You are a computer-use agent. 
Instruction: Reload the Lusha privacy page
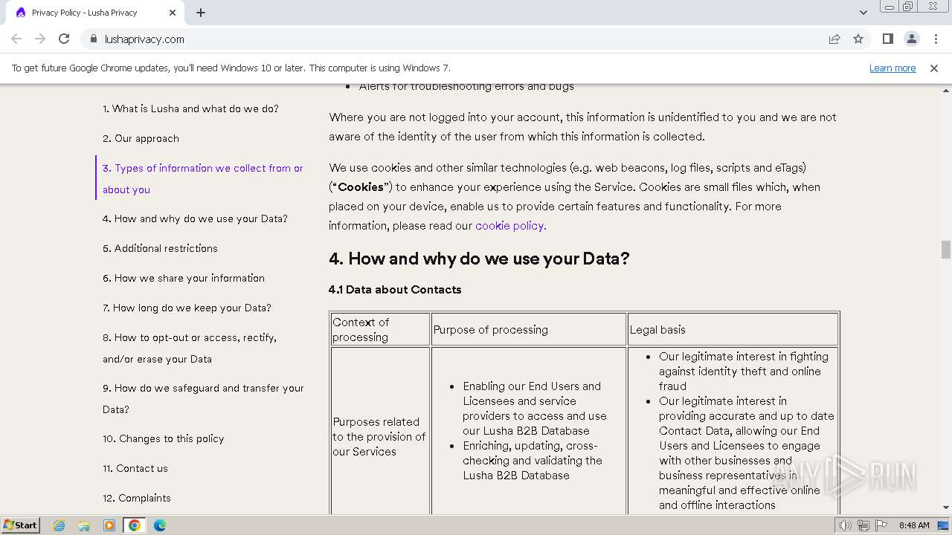tap(64, 39)
